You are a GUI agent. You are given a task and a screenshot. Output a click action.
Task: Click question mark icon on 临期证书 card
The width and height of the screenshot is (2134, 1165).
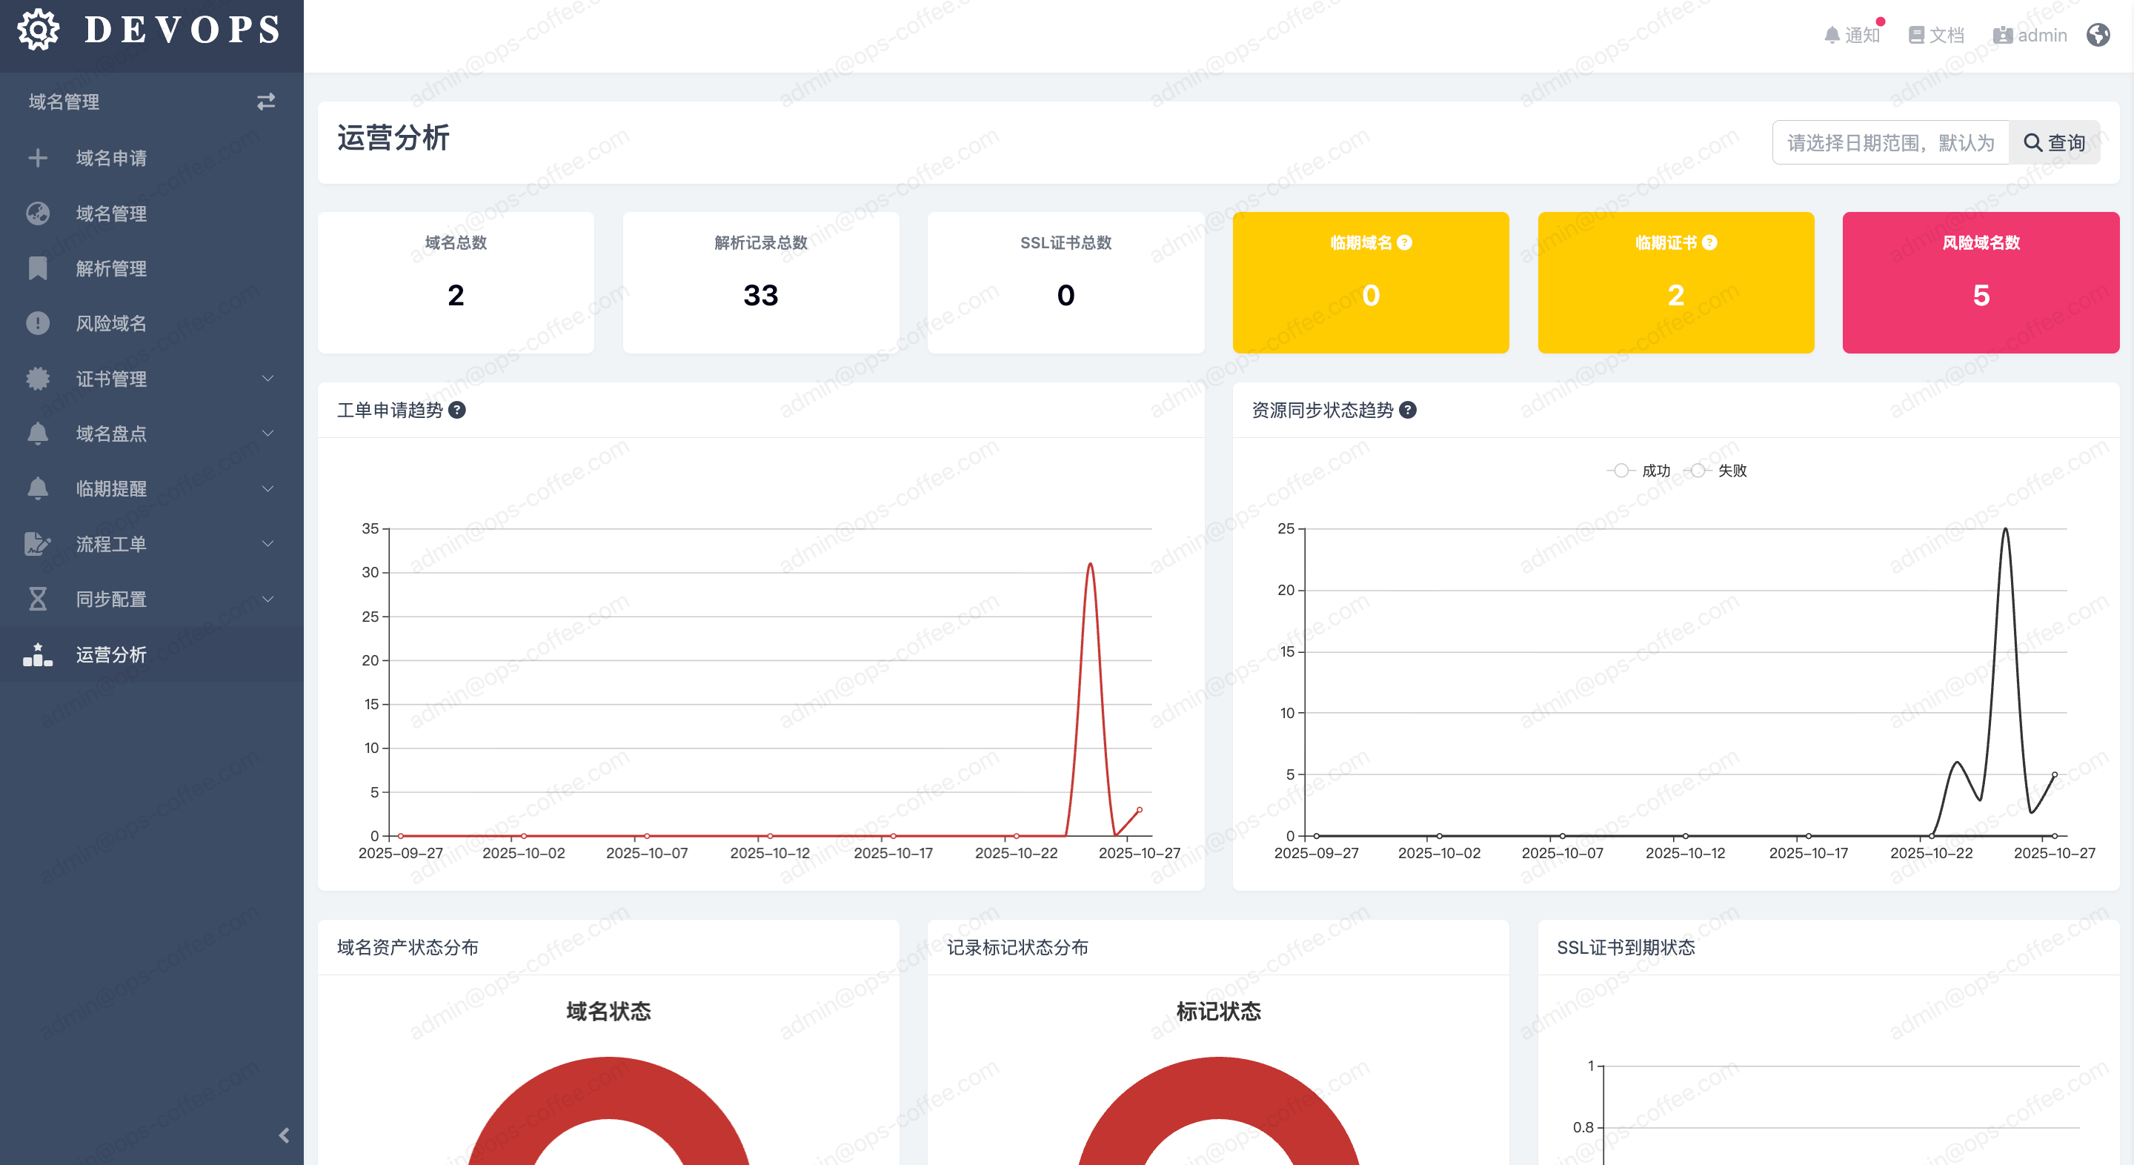click(1710, 243)
